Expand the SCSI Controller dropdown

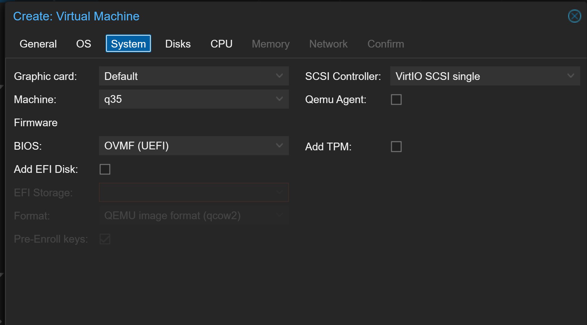tap(485, 76)
